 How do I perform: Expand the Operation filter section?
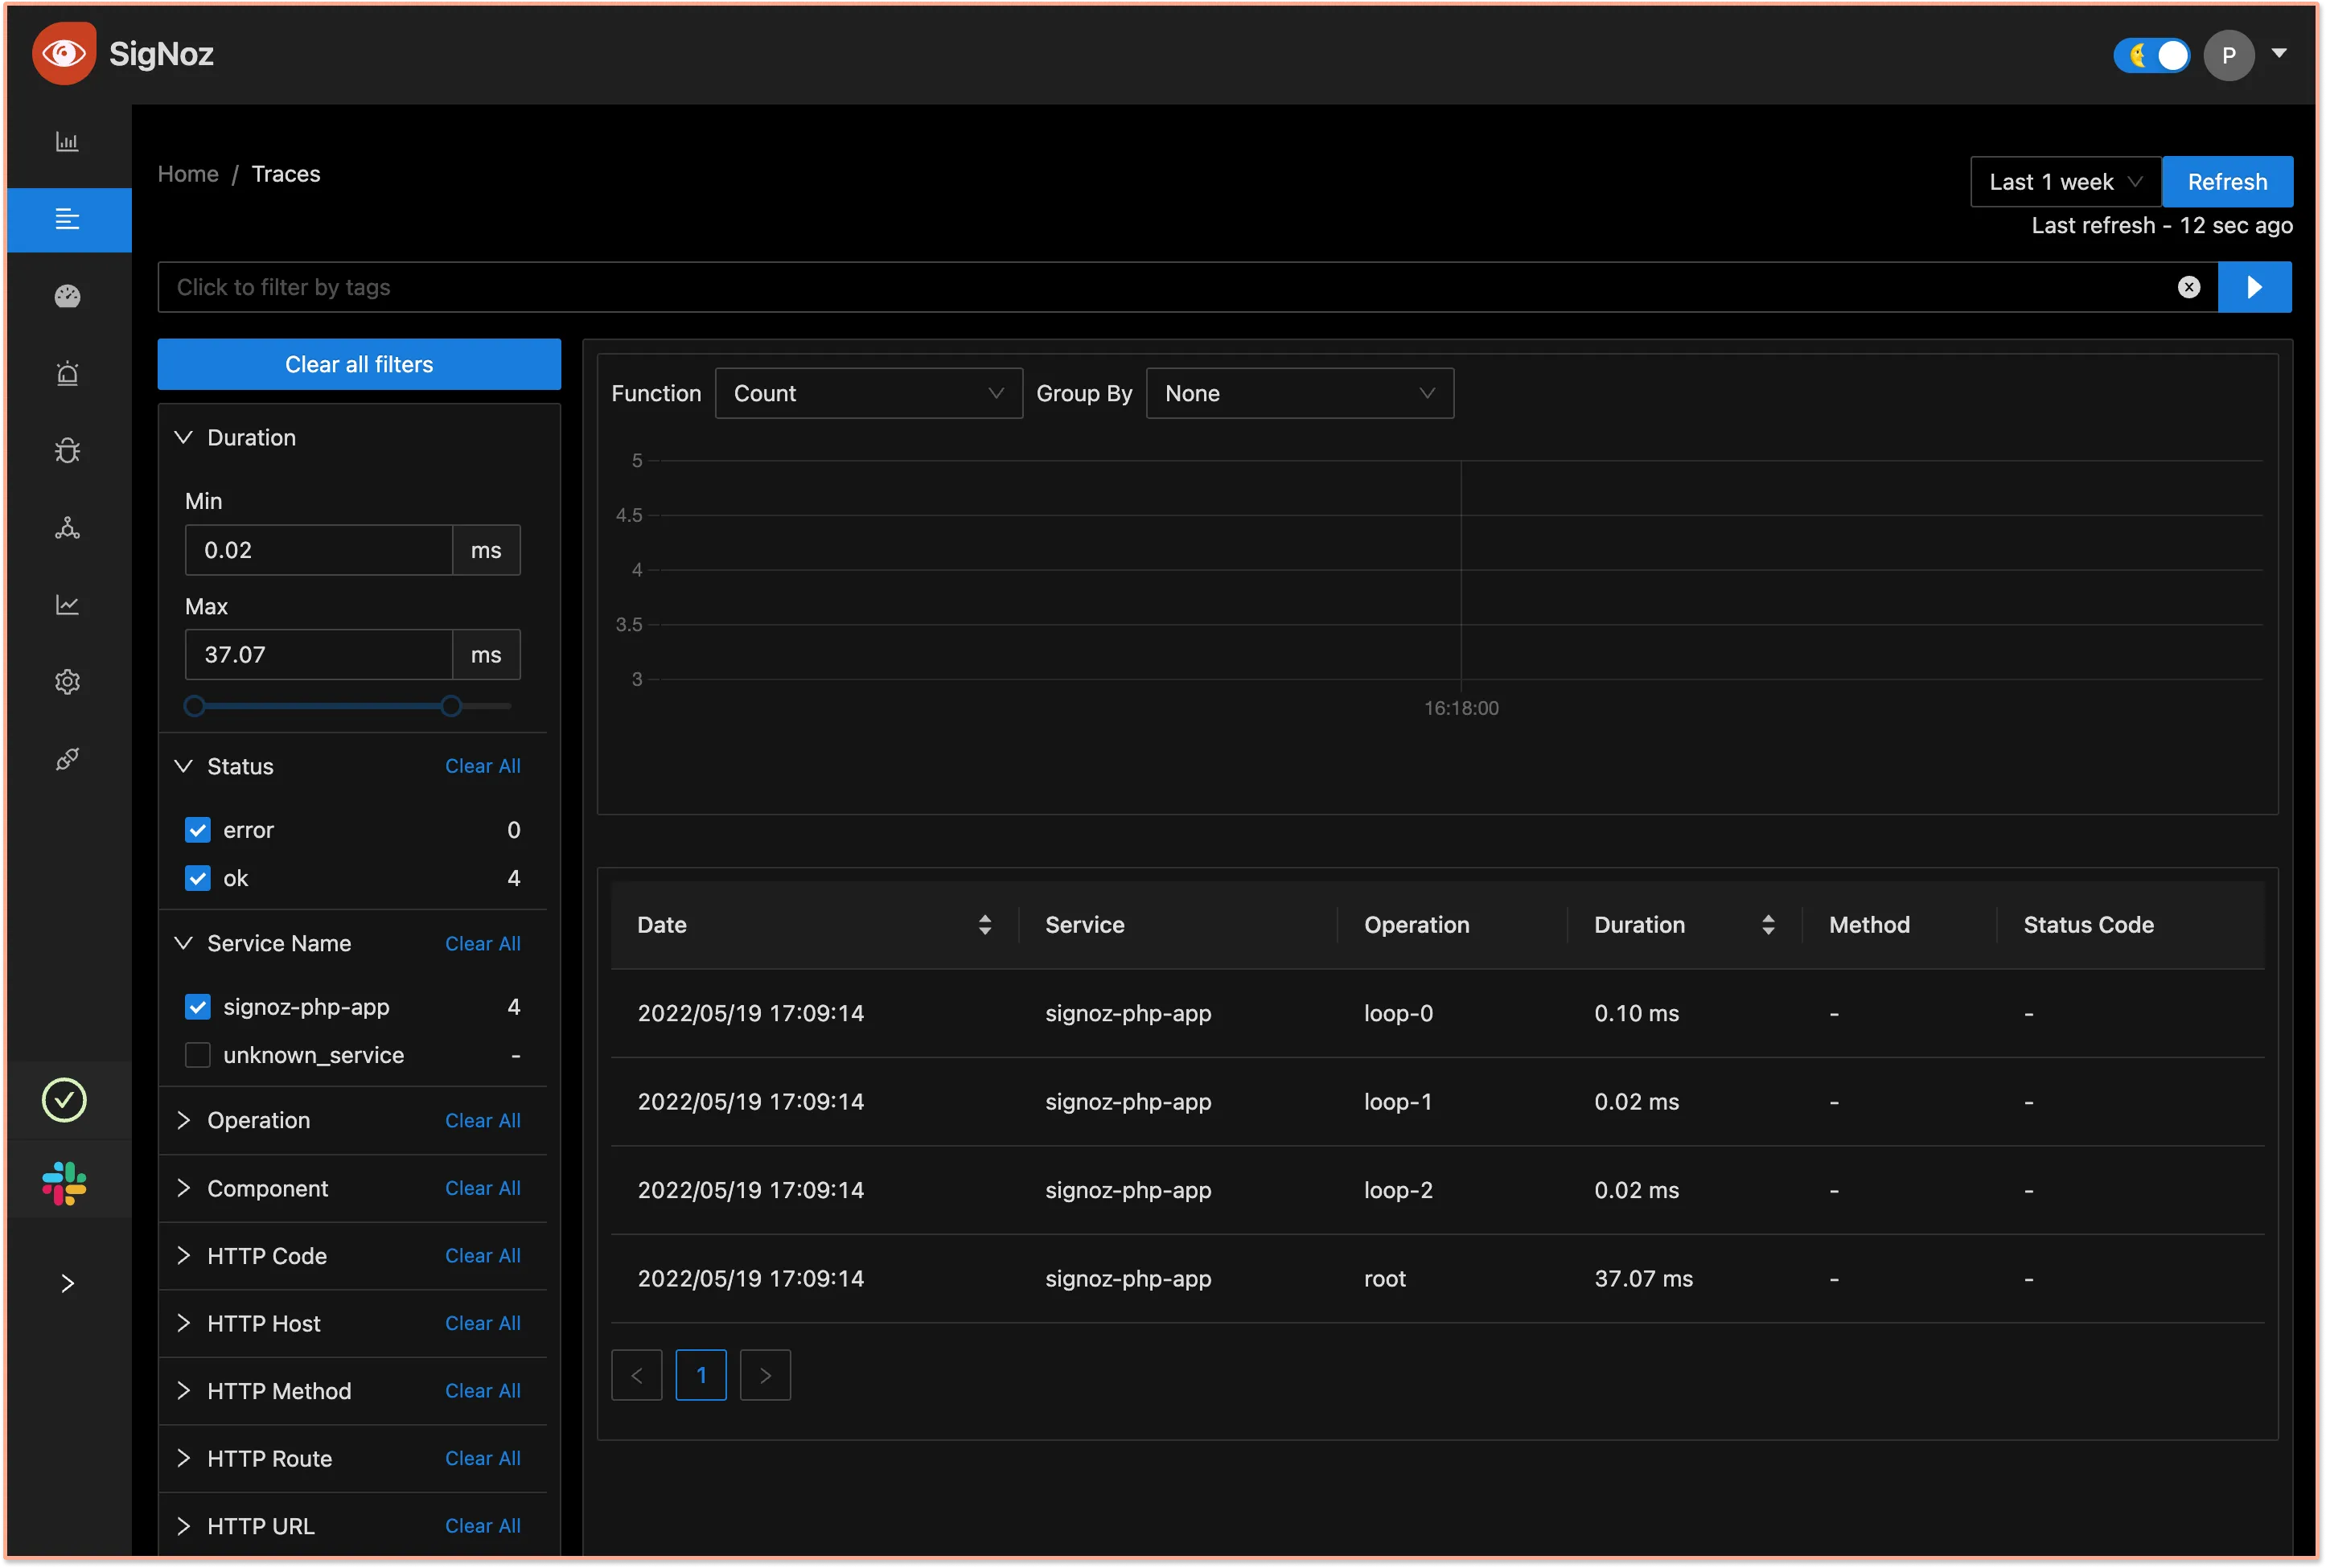[x=183, y=1120]
